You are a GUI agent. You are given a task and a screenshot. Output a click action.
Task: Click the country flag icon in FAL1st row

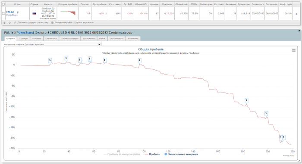point(34,13)
